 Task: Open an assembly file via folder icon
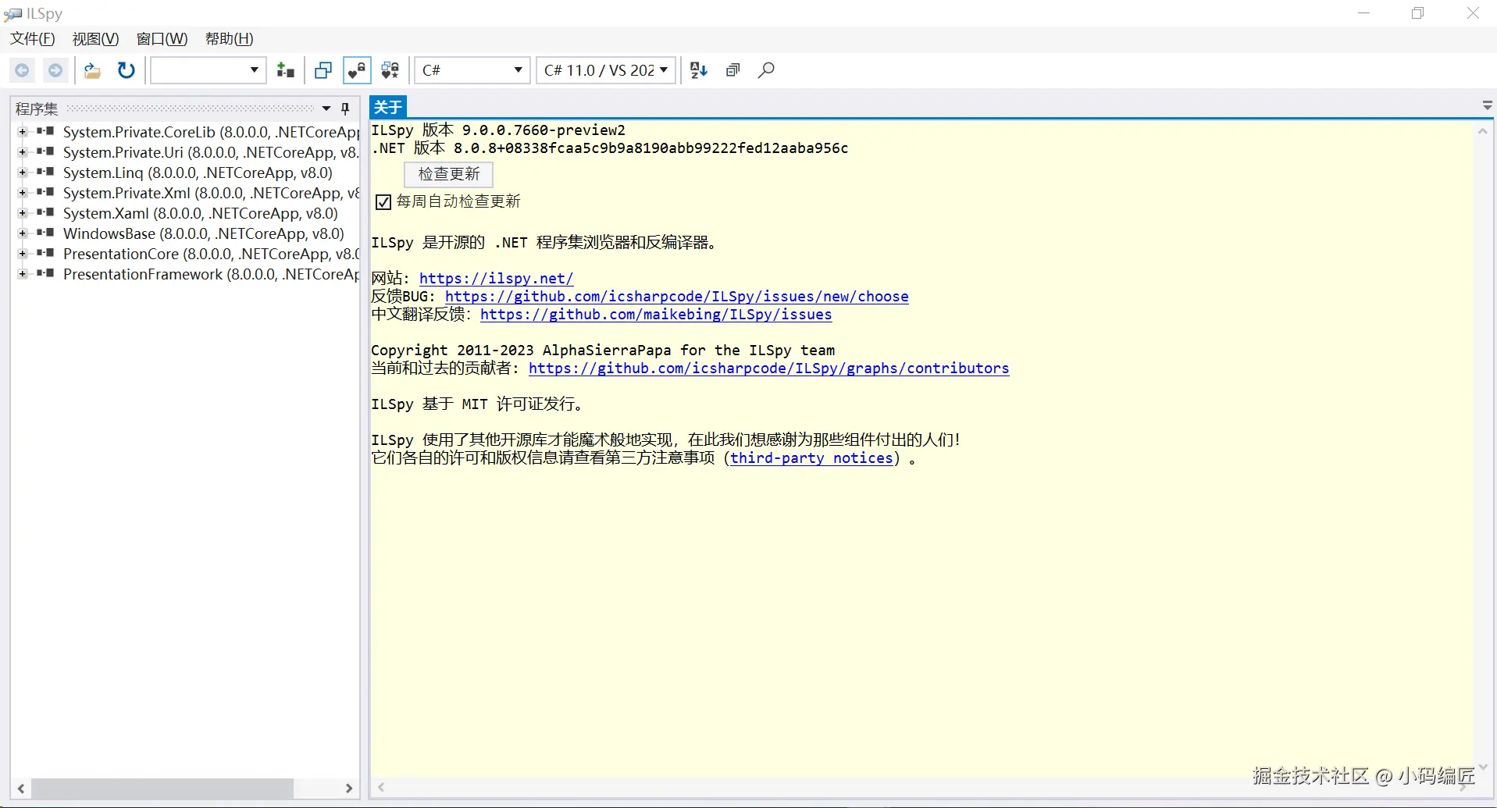tap(92, 70)
